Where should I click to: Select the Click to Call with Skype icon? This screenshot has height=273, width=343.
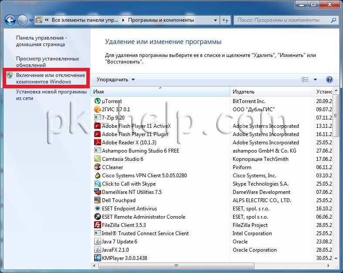(x=97, y=184)
